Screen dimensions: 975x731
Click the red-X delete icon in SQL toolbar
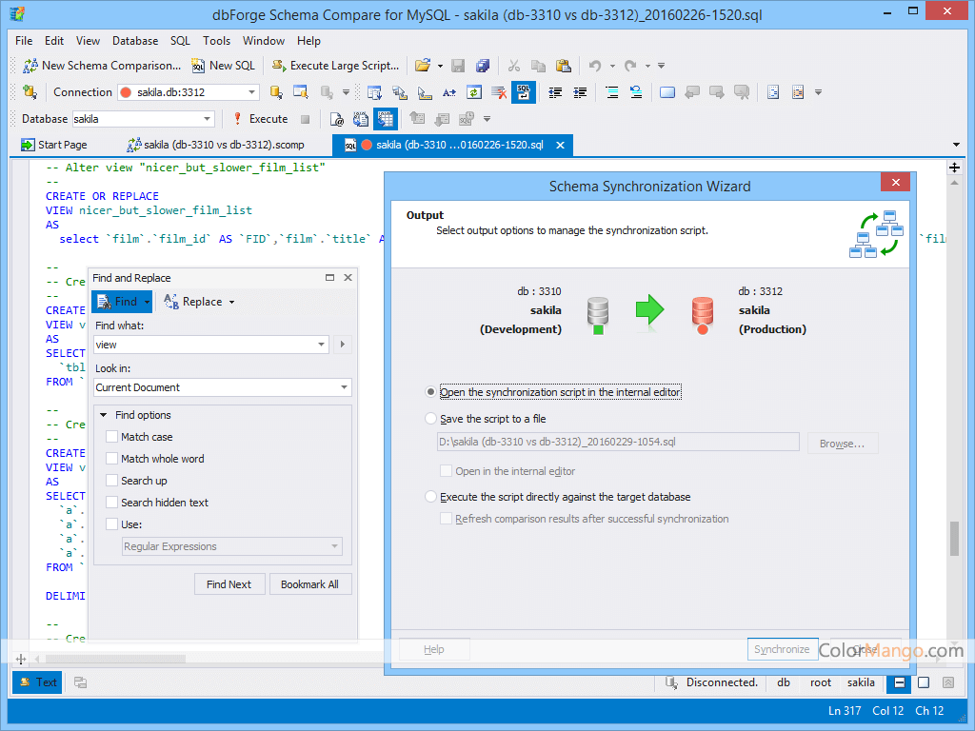coord(499,92)
